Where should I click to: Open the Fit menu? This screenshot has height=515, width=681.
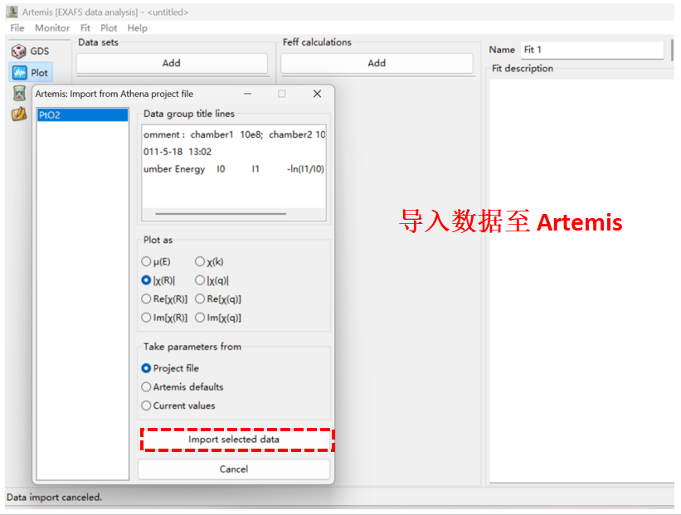85,28
